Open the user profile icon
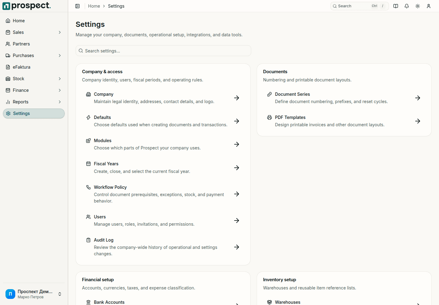Screen dimensions: 439x305 pos(429,6)
